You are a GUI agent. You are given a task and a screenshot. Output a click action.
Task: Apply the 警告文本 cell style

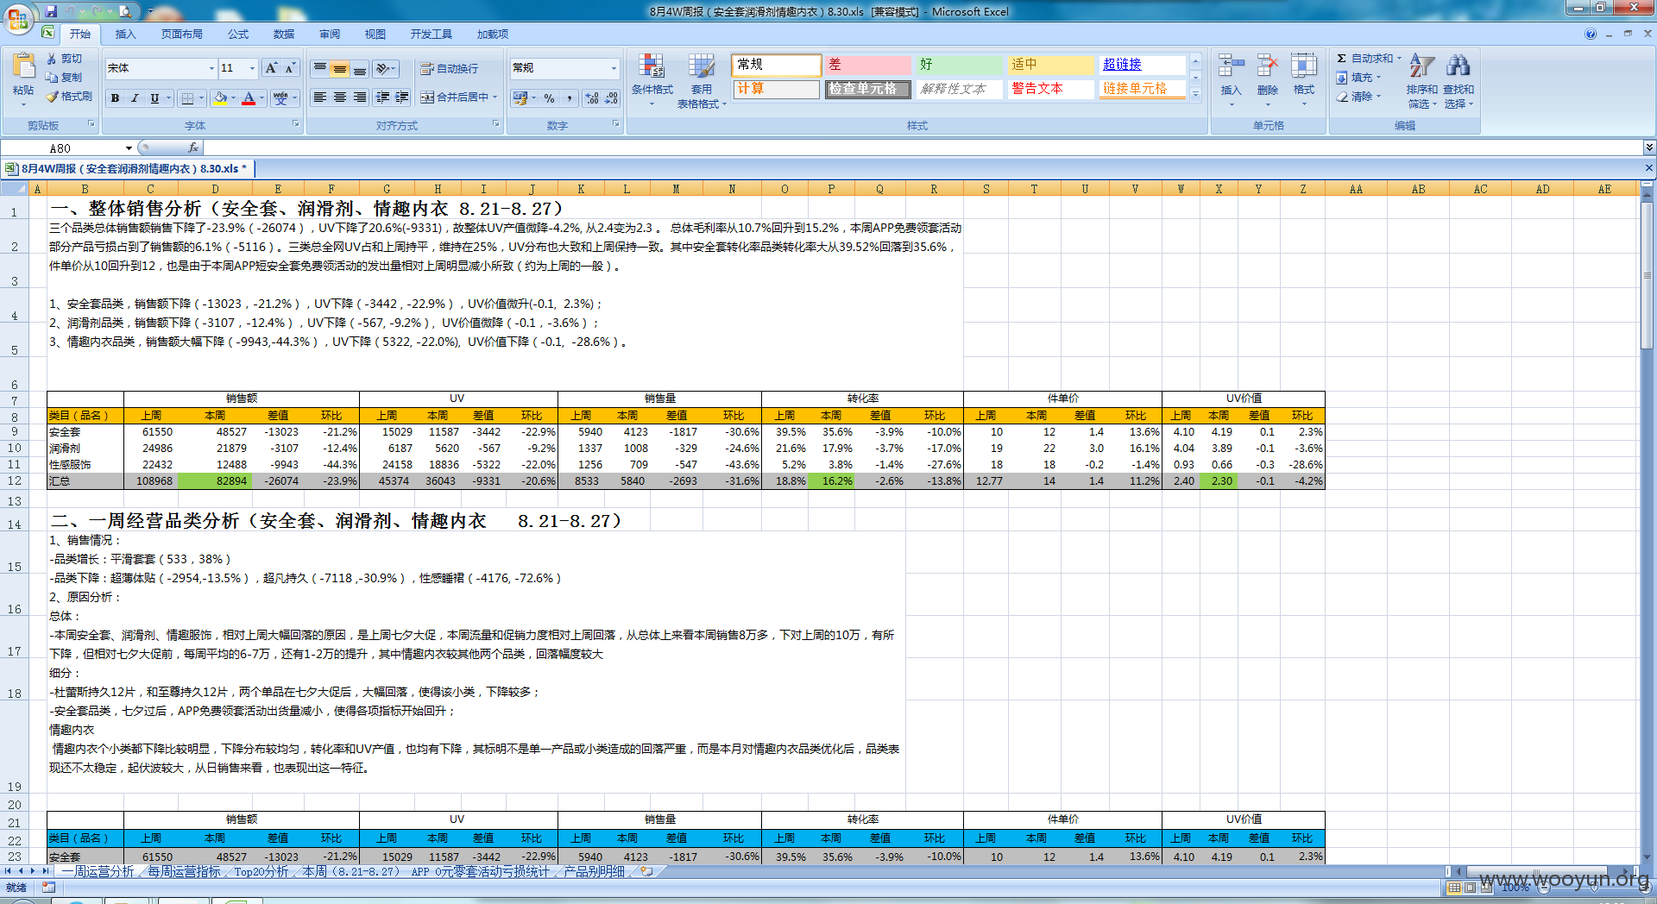tap(1049, 89)
